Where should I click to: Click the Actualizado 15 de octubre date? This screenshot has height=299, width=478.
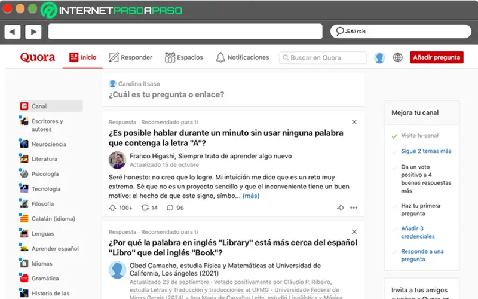pos(164,165)
